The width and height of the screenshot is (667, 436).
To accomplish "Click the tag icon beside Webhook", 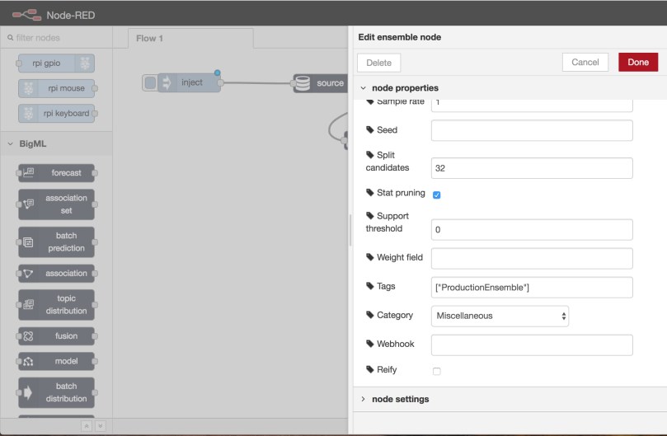I will (369, 344).
